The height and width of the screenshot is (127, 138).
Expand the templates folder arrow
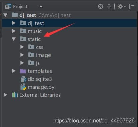point(14,71)
